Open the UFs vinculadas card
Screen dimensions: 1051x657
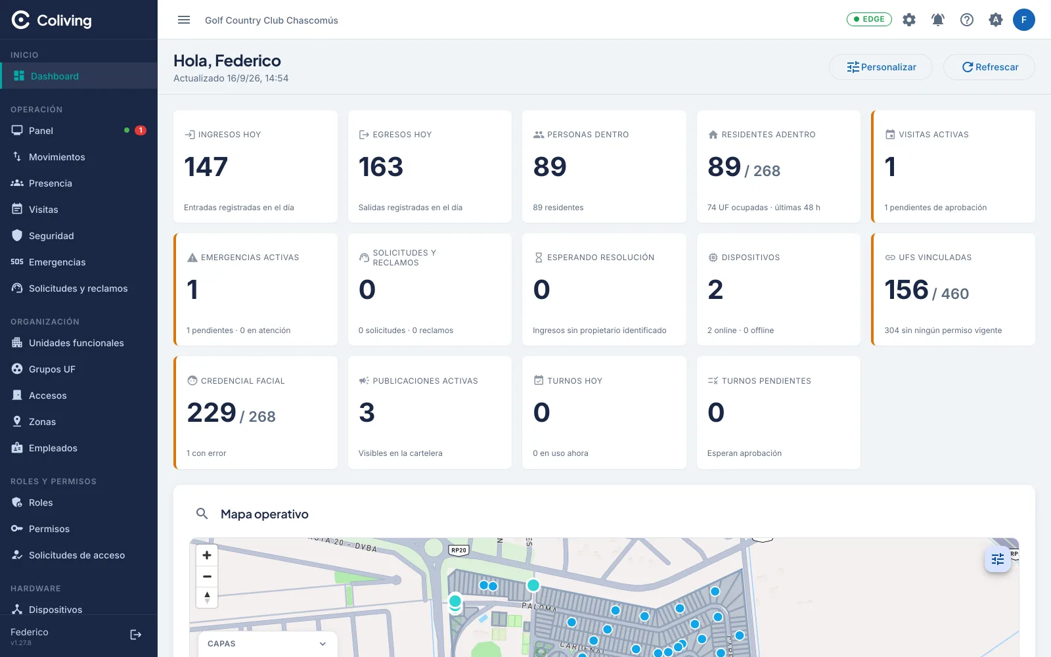953,289
